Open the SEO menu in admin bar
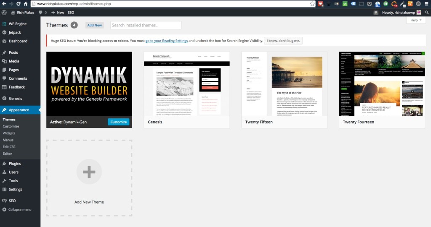This screenshot has width=431, height=227. click(71, 12)
